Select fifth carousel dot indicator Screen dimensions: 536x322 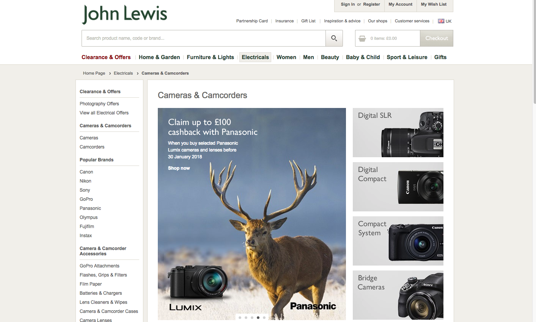pyautogui.click(x=264, y=317)
